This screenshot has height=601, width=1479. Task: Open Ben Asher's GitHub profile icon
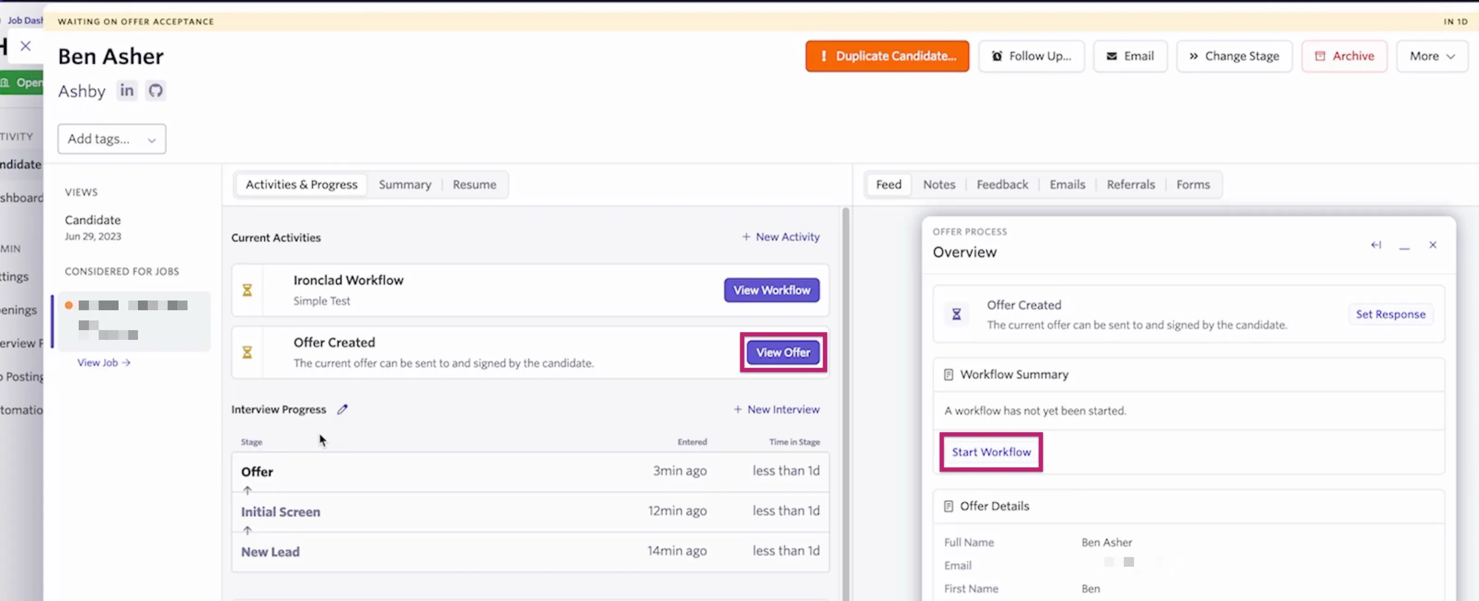(x=156, y=91)
